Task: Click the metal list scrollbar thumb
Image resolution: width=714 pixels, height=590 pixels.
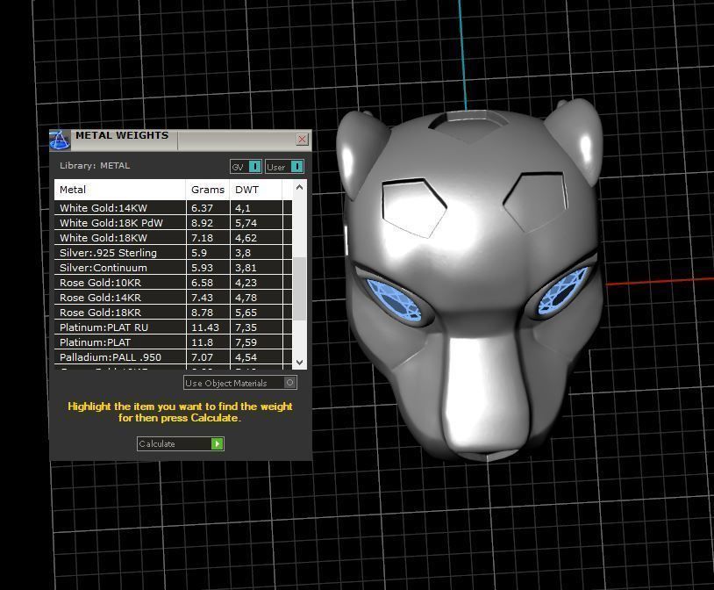Action: pyautogui.click(x=299, y=289)
